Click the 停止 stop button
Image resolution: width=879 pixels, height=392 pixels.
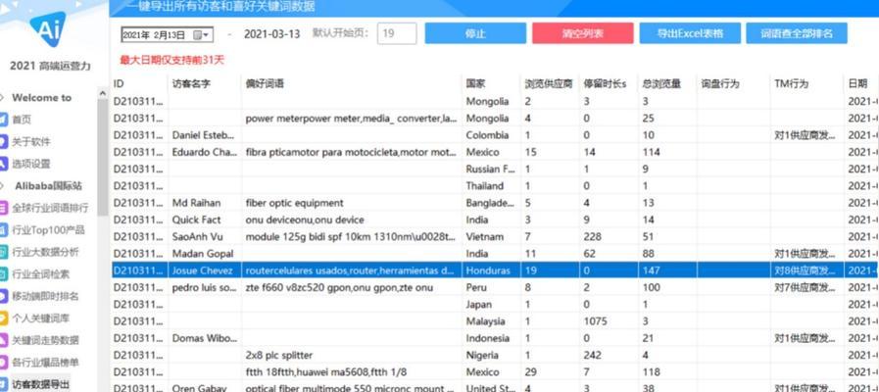tap(475, 33)
